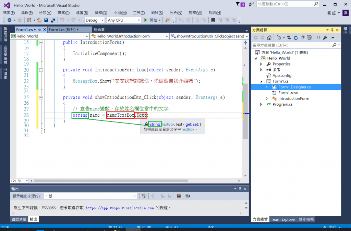This screenshot has height=231, width=351.
Task: Click the Redo arrow icon
Action: [x=73, y=20]
